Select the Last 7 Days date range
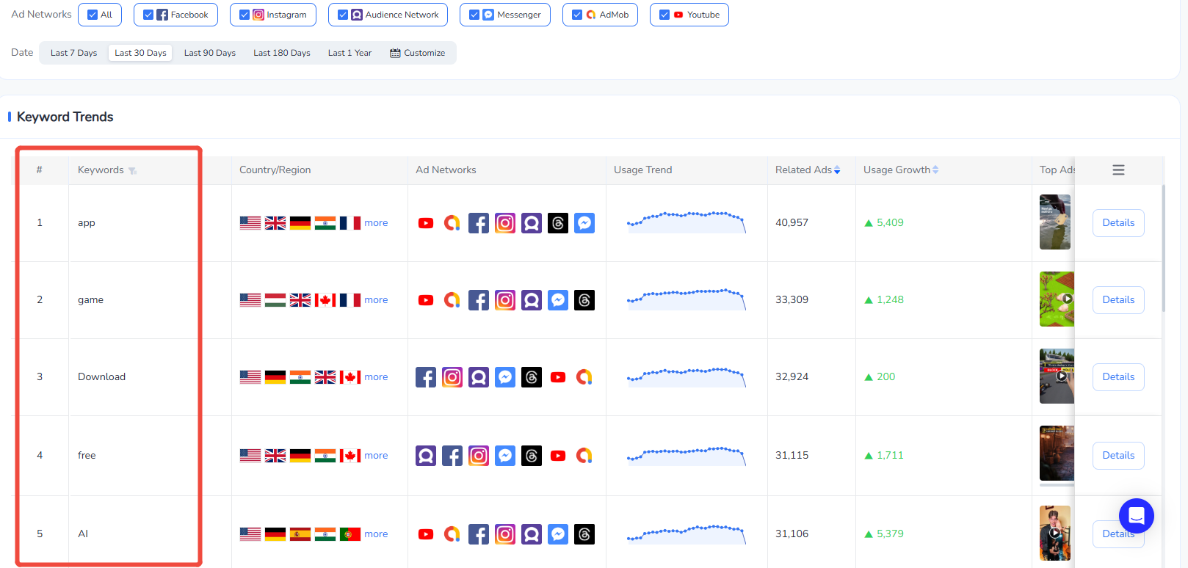Viewport: 1188px width, 568px height. pyautogui.click(x=73, y=53)
